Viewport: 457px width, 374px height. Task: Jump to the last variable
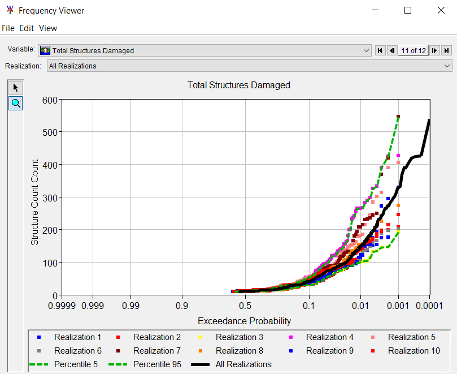(x=446, y=50)
